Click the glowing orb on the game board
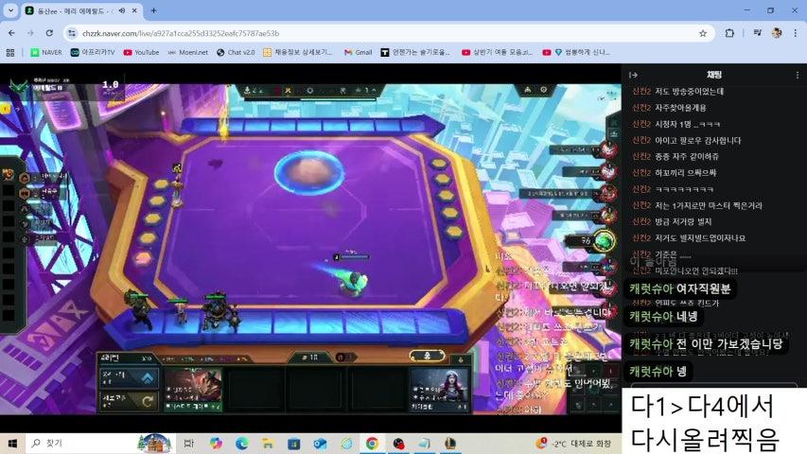Image resolution: width=807 pixels, height=454 pixels. pos(308,172)
